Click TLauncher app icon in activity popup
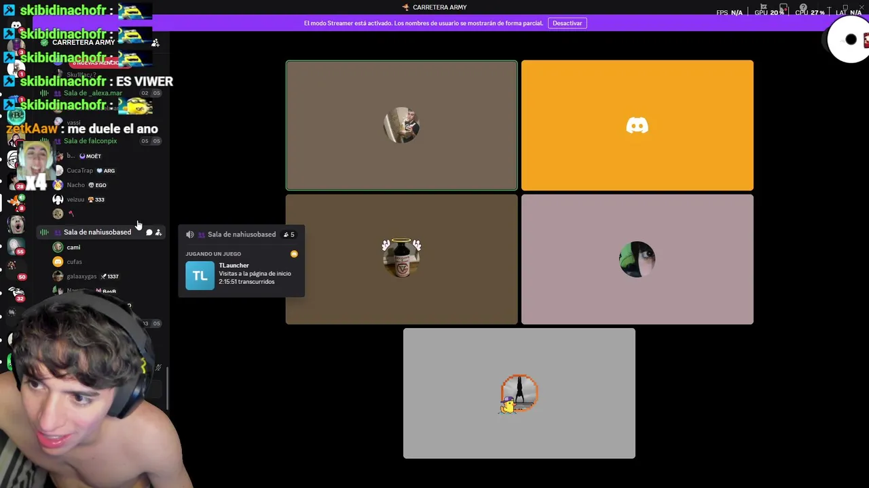Screen dimensions: 869x488 click(x=200, y=275)
